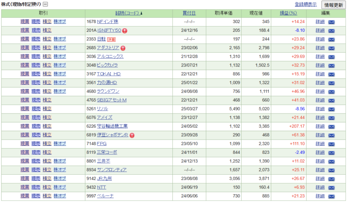Open 詳細 for the 伊豆シャボテンR row
349x203 pixels.
pyautogui.click(x=320, y=135)
